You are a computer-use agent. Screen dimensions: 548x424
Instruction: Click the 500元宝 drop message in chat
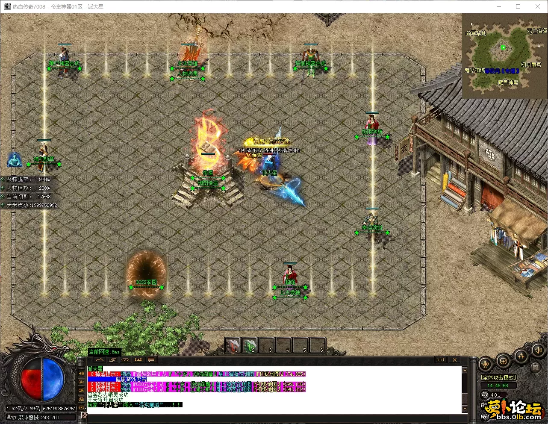click(197, 384)
